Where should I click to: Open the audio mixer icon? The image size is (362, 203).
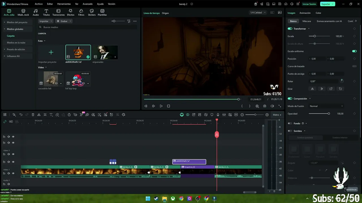point(224,115)
